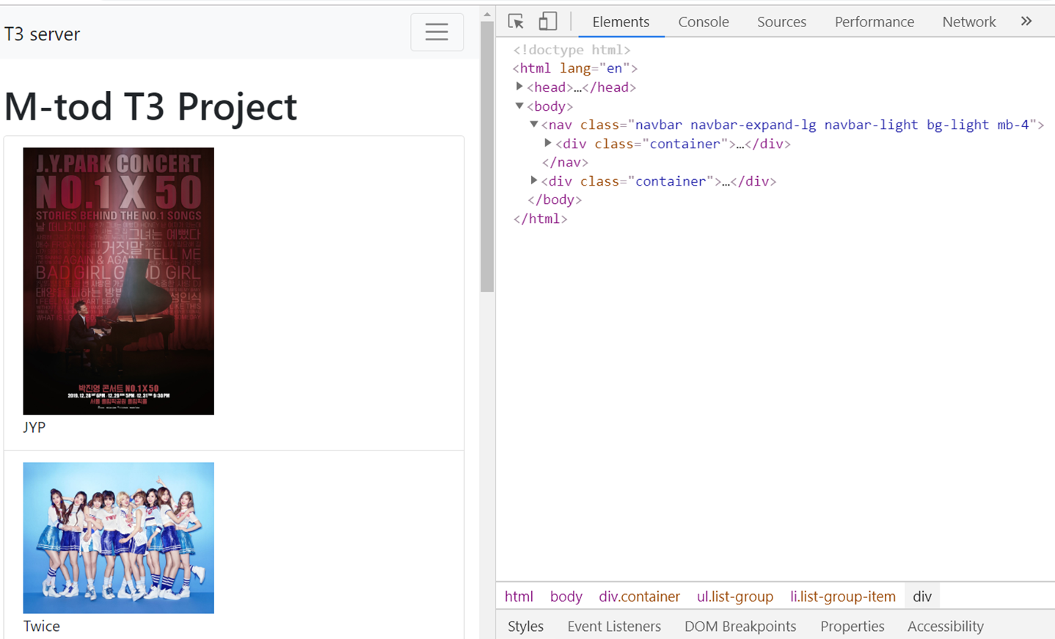The height and width of the screenshot is (639, 1055).
Task: Expand the head element node
Action: [x=519, y=87]
